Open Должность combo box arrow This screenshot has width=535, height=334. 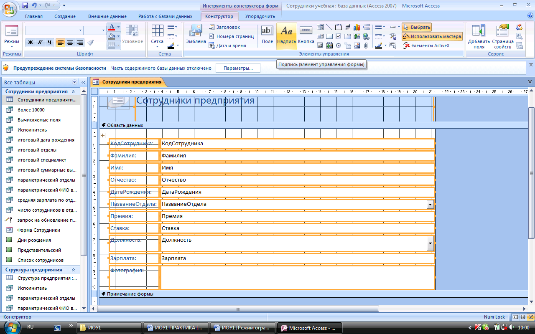click(430, 243)
